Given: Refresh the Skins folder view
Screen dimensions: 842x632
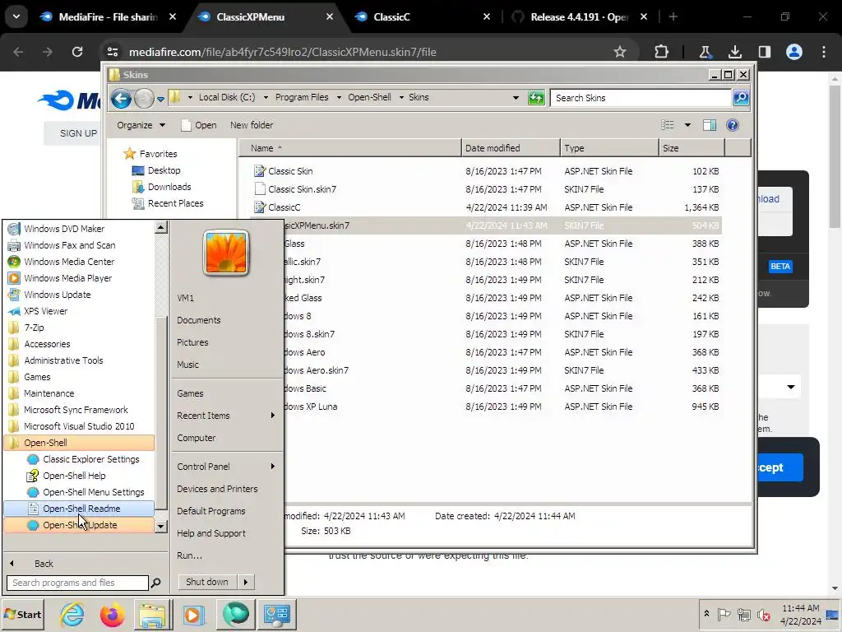Looking at the screenshot, I should tap(536, 98).
